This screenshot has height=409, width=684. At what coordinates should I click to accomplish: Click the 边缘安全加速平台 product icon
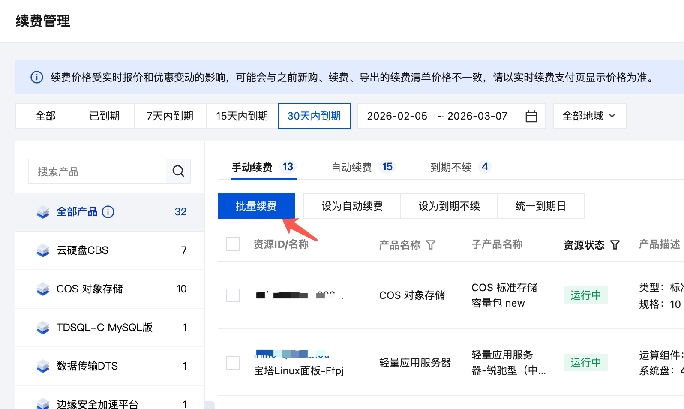pos(43,403)
